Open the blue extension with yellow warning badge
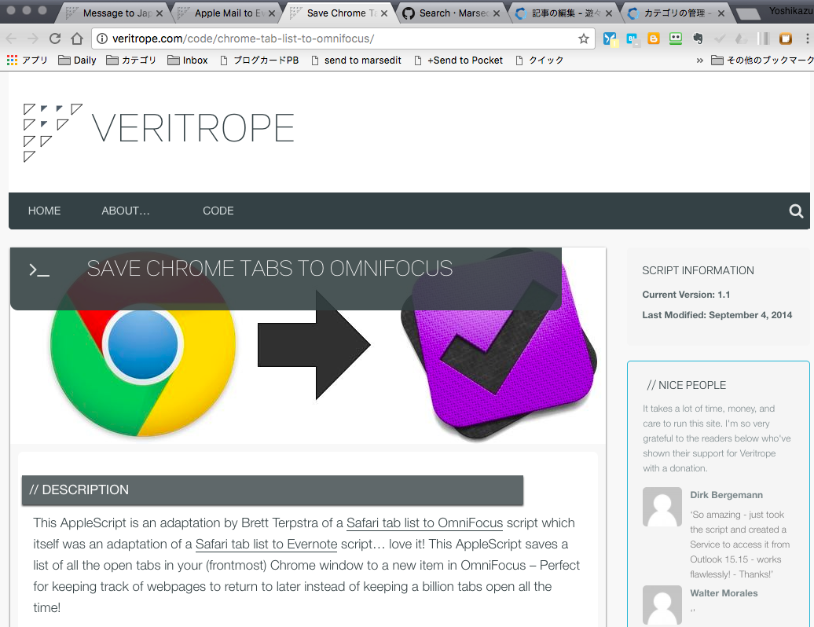Screen dimensions: 814x627 (610, 39)
